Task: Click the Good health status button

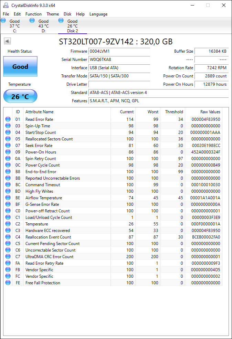Action: (20, 66)
